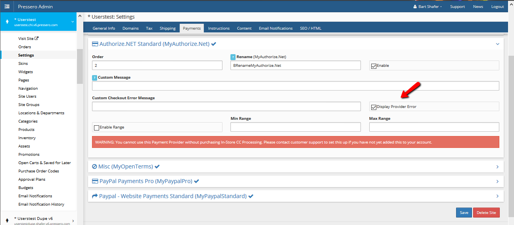This screenshot has height=225, width=514.
Task: Click into the Max Range field
Action: click(434, 127)
